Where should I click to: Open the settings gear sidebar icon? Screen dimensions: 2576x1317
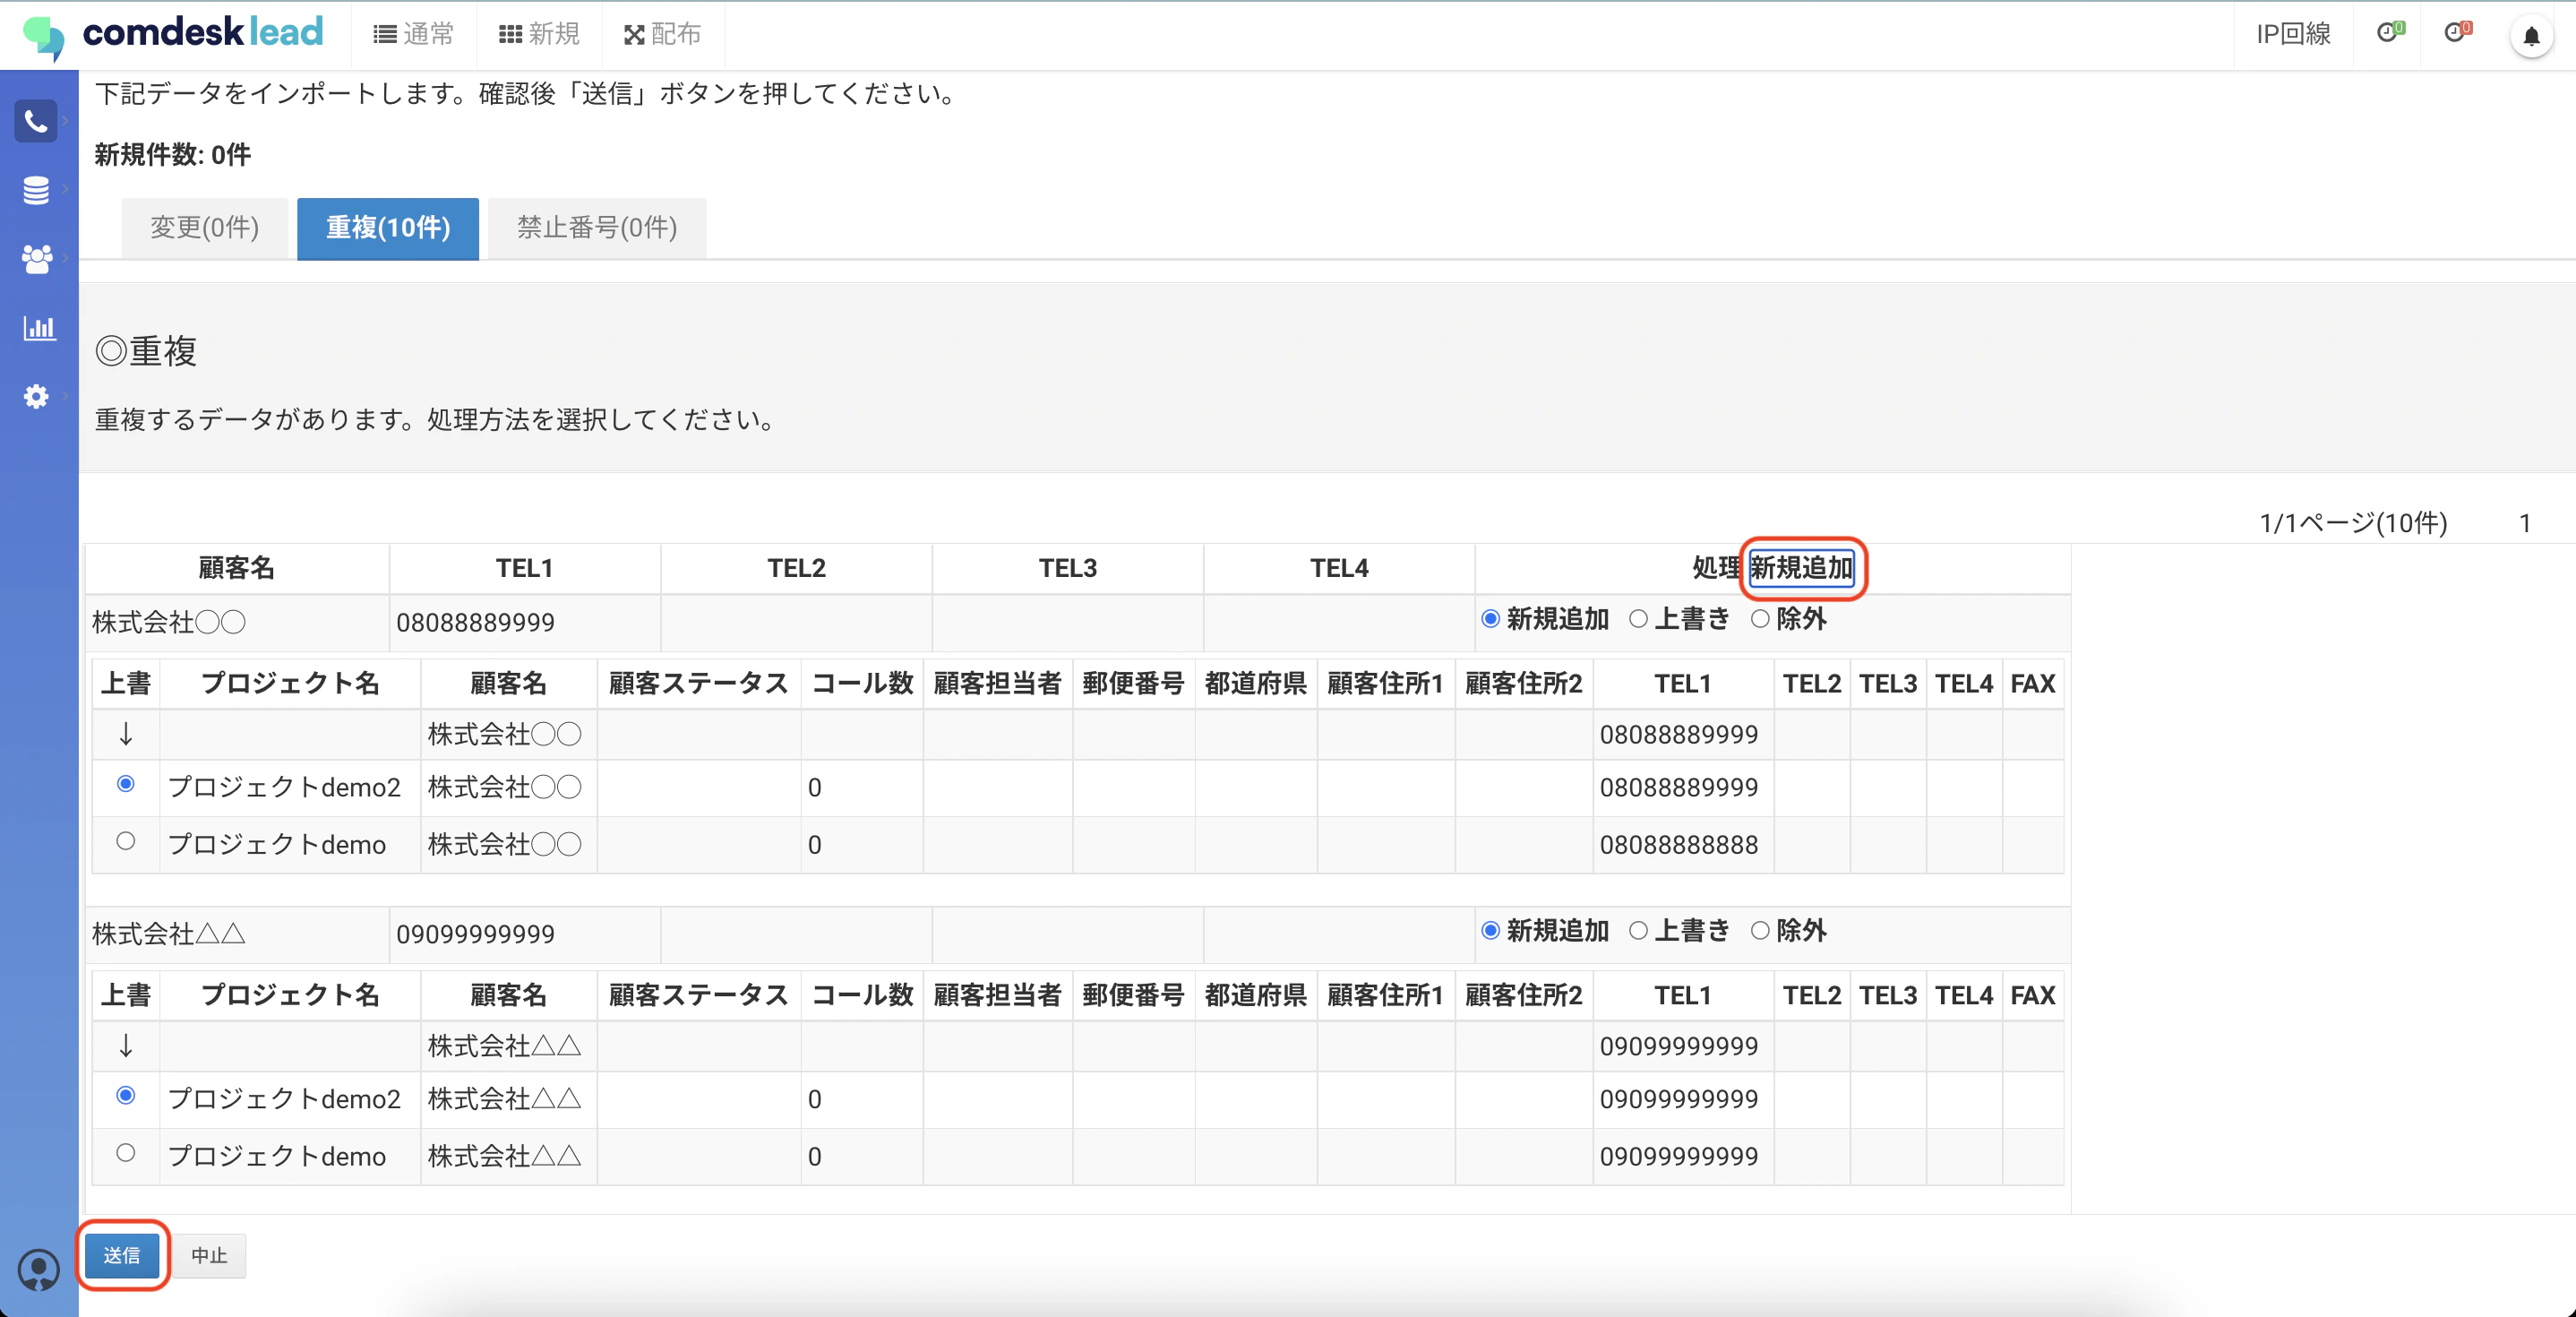[x=36, y=396]
